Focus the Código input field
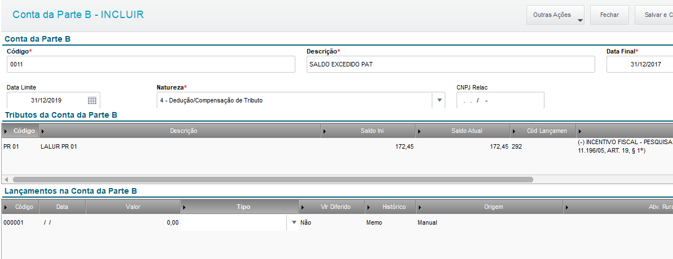Image resolution: width=673 pixels, height=259 pixels. tap(151, 64)
